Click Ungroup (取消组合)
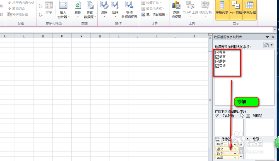Viewport: 279px width, 161px height. coord(16,9)
